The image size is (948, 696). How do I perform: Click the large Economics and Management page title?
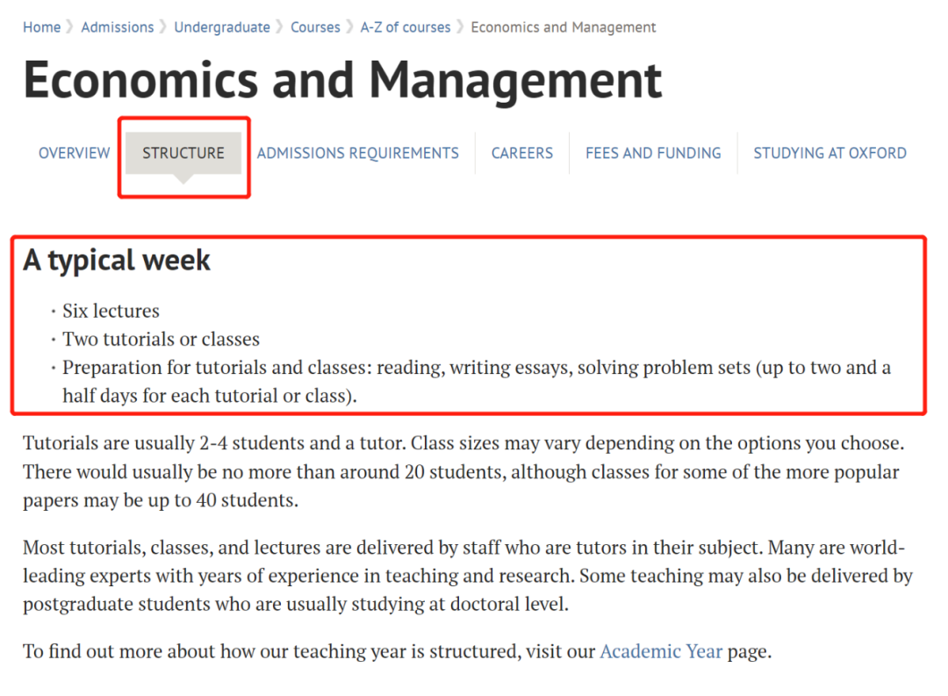(342, 79)
